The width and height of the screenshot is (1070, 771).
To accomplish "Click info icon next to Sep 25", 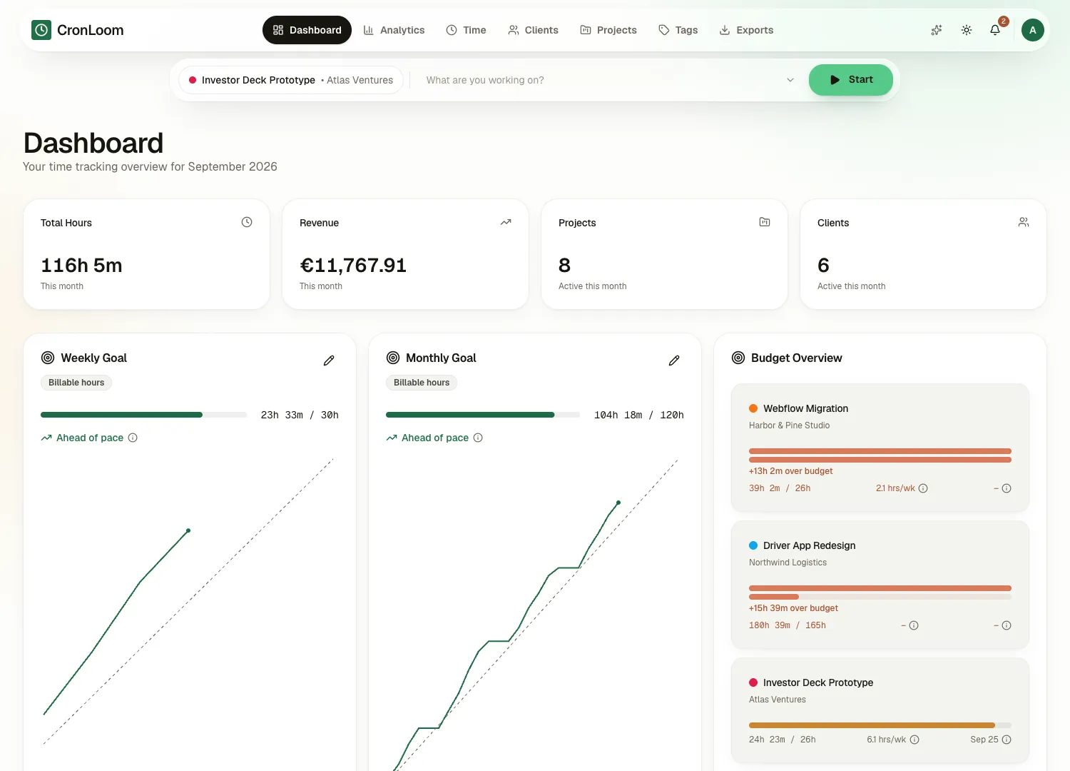I will point(1007,740).
